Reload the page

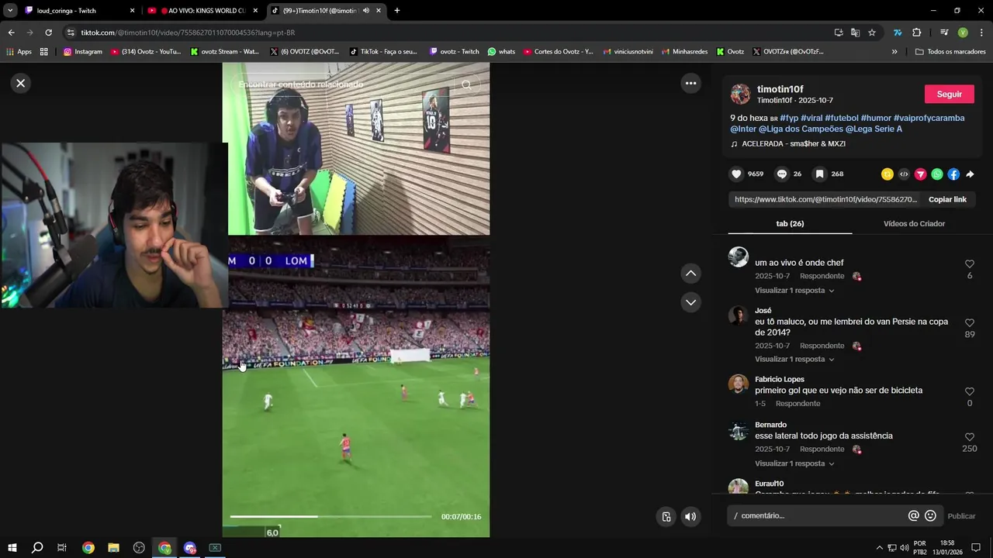[x=48, y=33]
